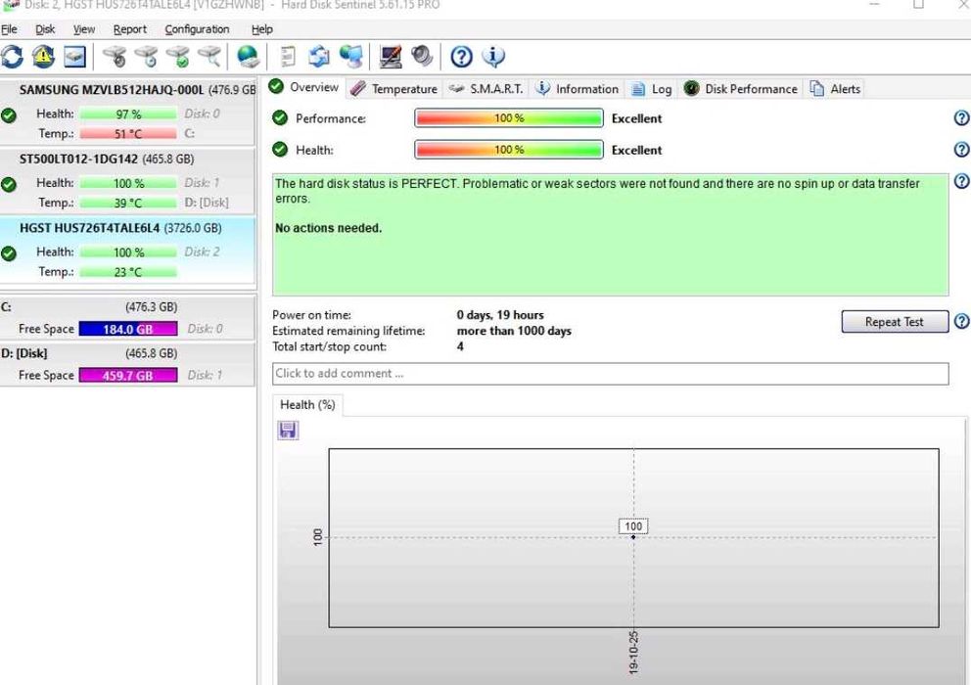Click the ST500LT012 39 °C temperature bar
The width and height of the screenshot is (971, 685).
click(128, 203)
